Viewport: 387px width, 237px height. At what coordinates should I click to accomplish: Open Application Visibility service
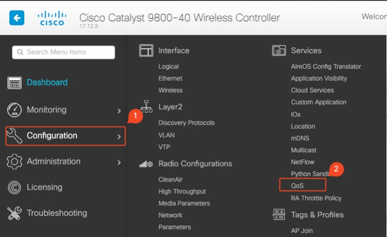(x=319, y=79)
